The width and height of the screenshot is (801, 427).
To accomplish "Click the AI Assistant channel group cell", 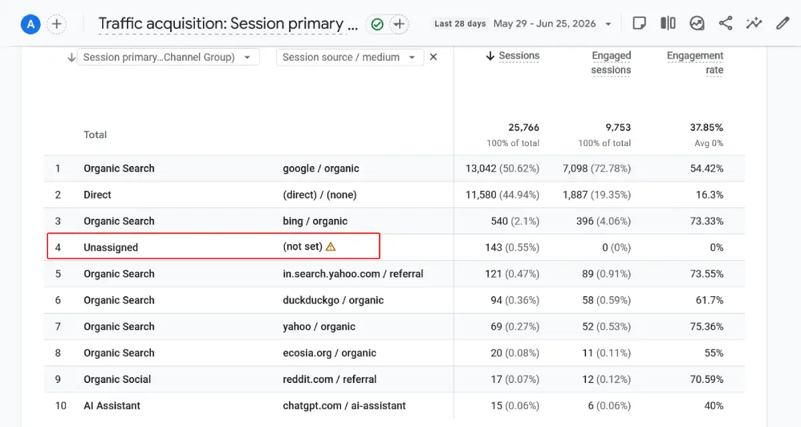I will tap(112, 406).
